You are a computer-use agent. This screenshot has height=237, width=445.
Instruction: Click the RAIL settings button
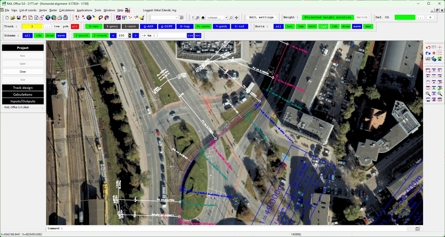click(261, 17)
